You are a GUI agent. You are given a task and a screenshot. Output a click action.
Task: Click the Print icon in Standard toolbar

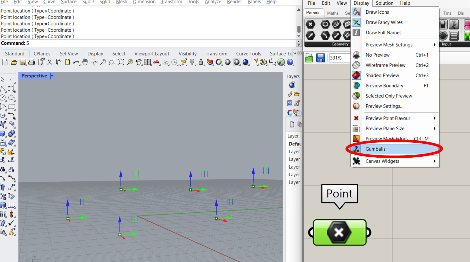point(32,62)
